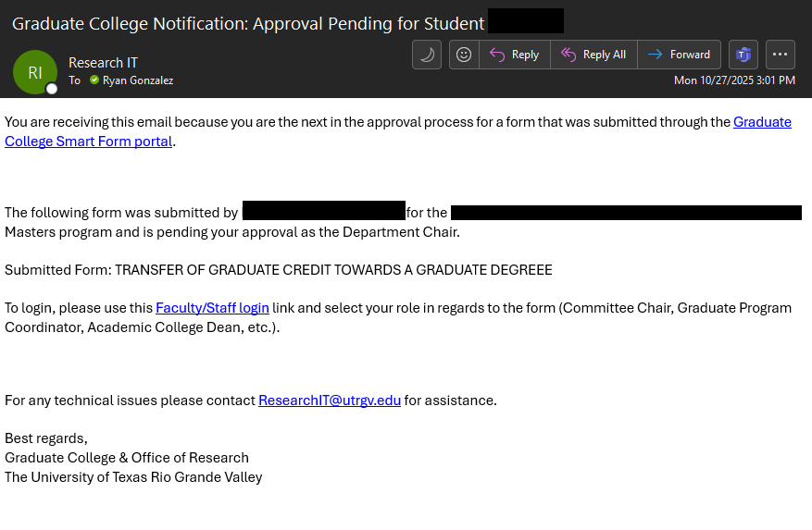Click recipient Ryan Gonzalez's name
The width and height of the screenshot is (812, 530).
point(138,80)
